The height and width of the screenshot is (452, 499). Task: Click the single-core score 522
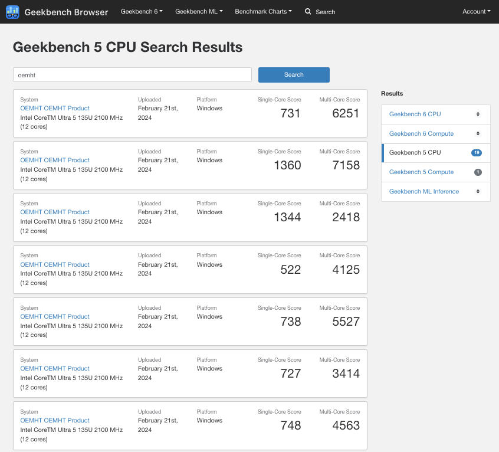[291, 270]
